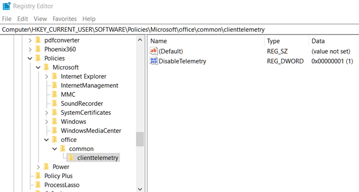359x192 pixels.
Task: Expand the Windows key
Action: pos(46,122)
